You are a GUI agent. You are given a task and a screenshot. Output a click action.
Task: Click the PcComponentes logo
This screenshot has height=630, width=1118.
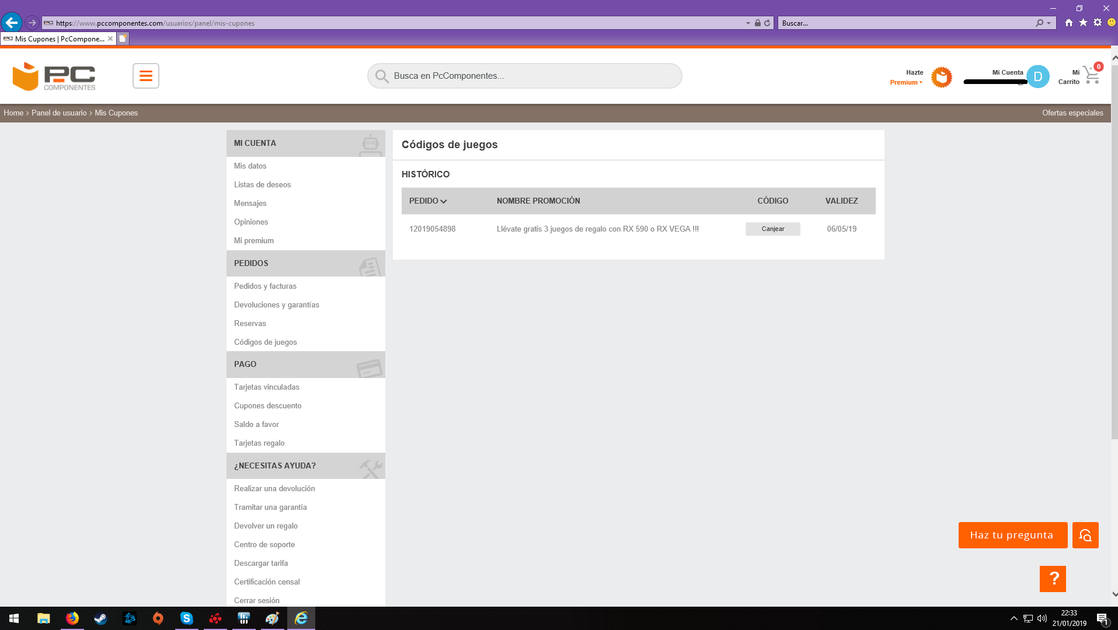pos(54,76)
